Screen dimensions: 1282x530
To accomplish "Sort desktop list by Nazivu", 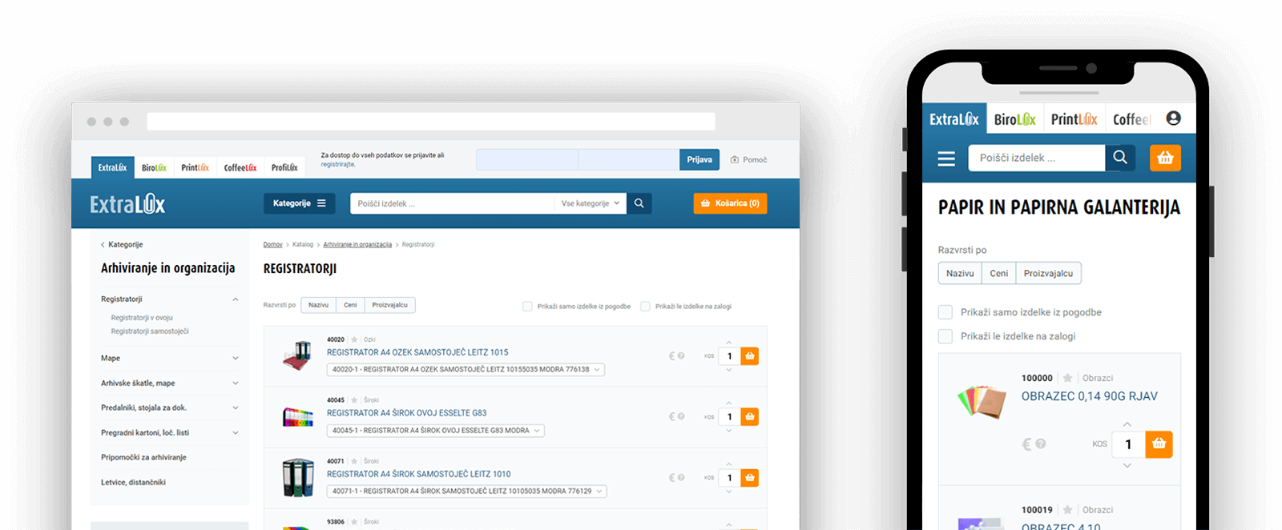I will [319, 305].
